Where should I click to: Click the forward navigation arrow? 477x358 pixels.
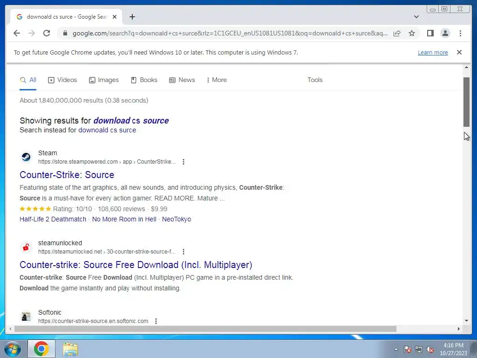(32, 33)
